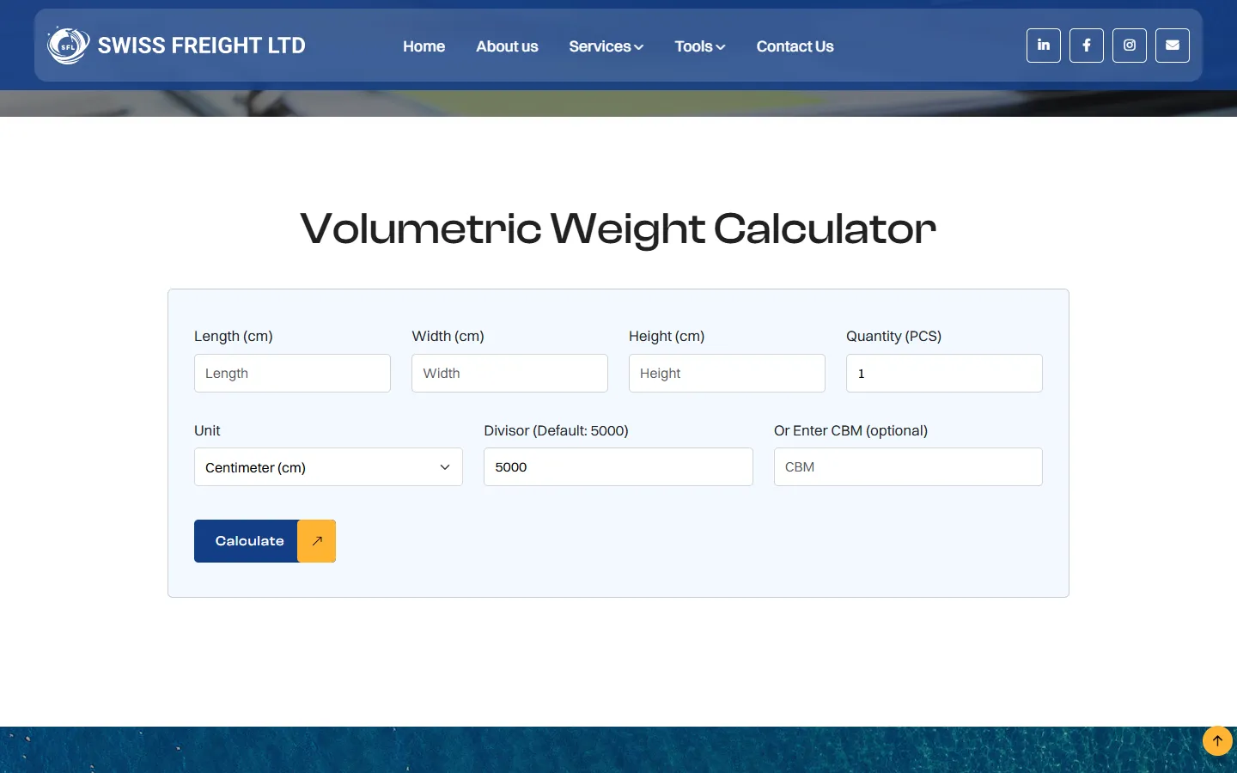
Task: Click the Divisor field showing 5000
Action: click(x=618, y=467)
